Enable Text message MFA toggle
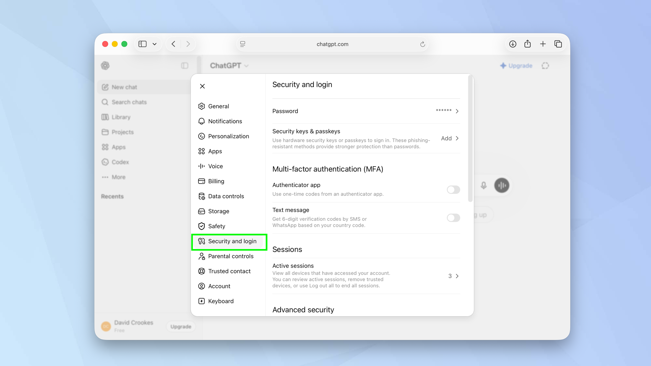The width and height of the screenshot is (651, 366). pos(453,218)
